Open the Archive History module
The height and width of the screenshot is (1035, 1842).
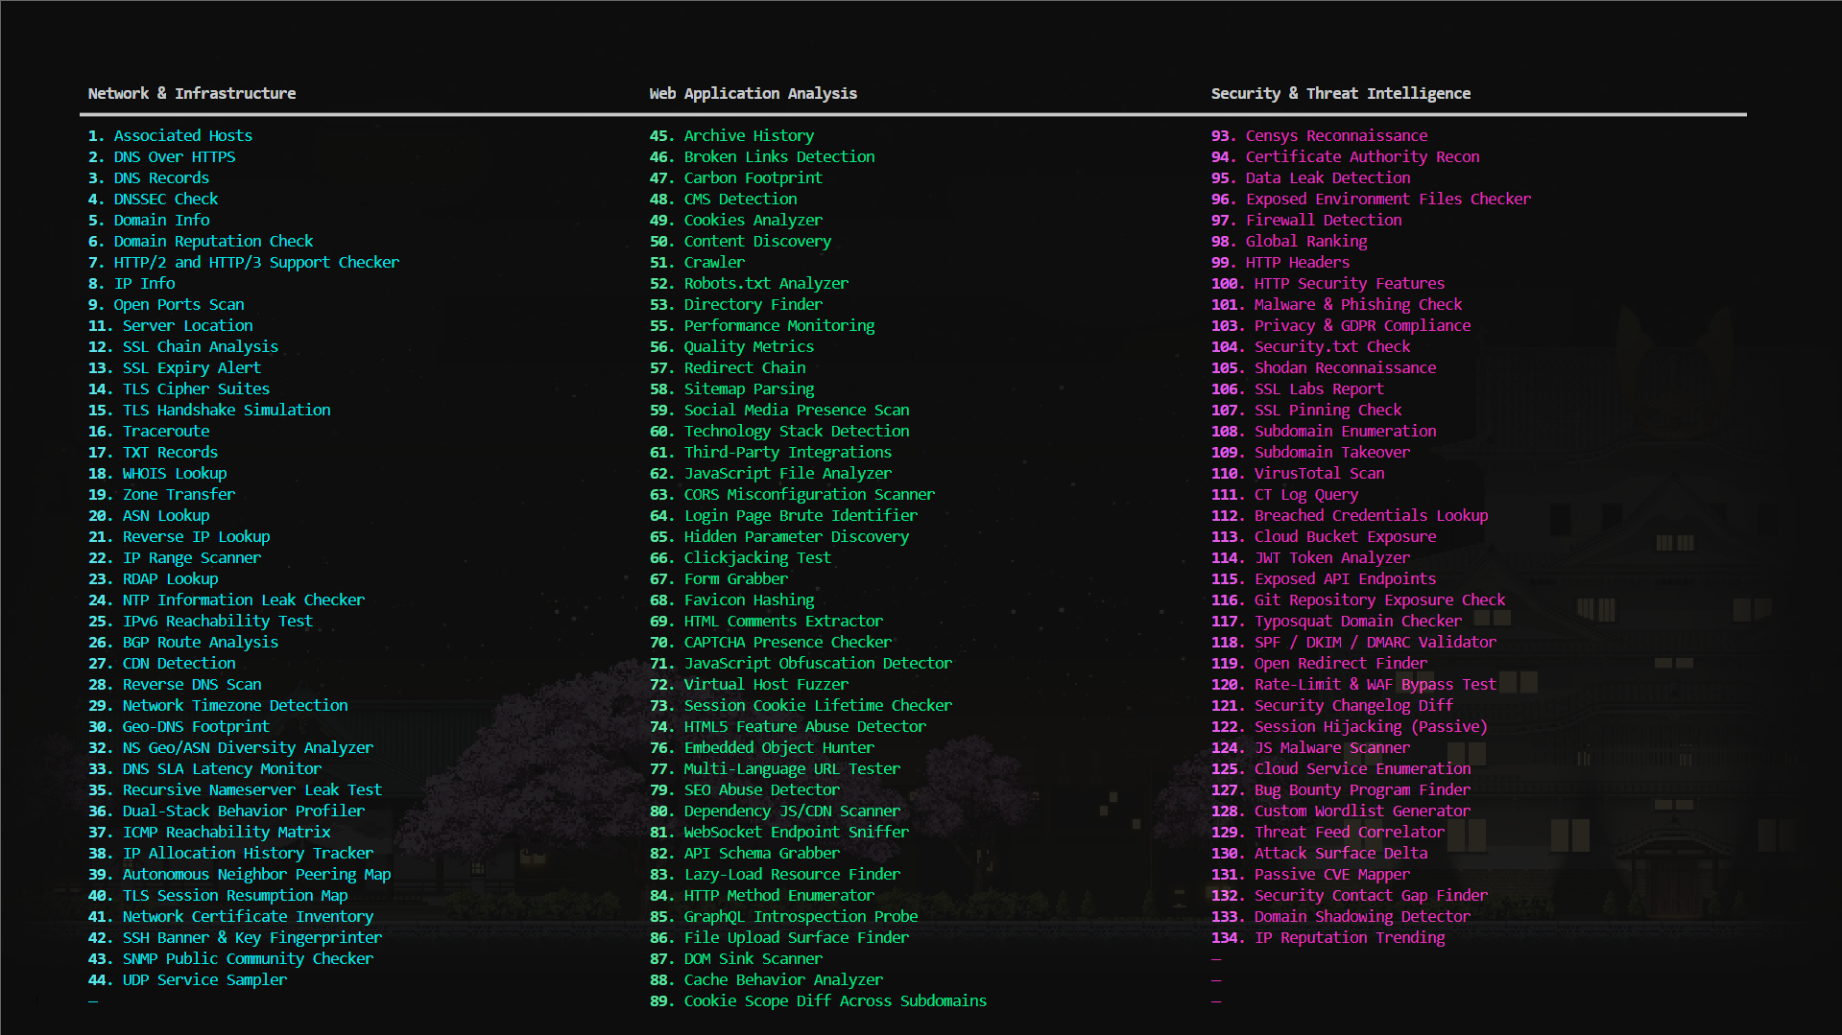(x=748, y=136)
